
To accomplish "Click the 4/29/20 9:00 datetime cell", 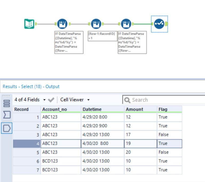I will [102, 126].
